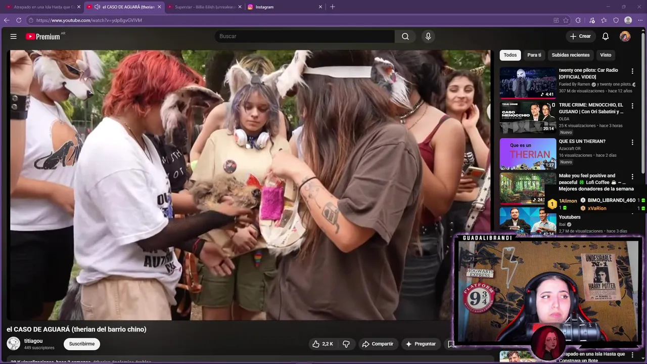
Task: Open the titiagou channel name link
Action: [x=33, y=341]
